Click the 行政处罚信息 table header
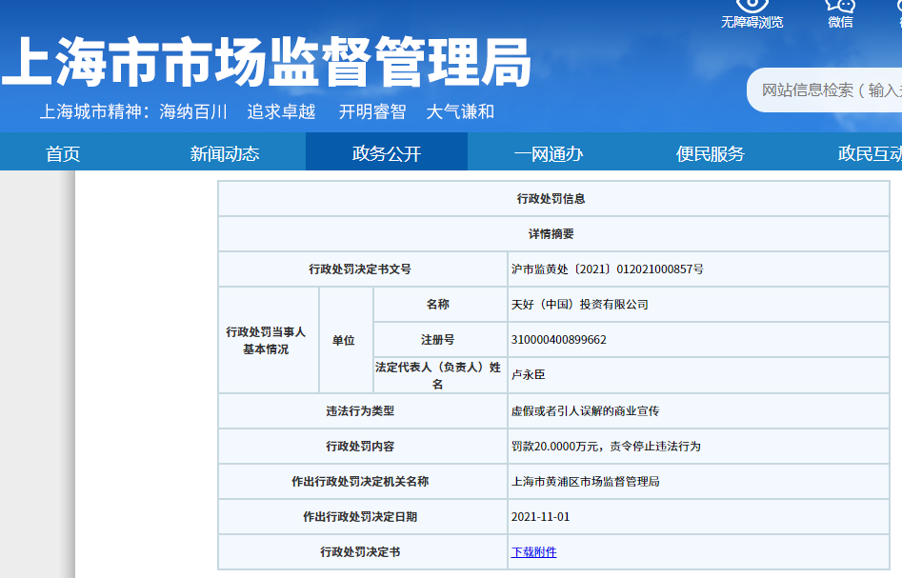The image size is (902, 578). 551,199
